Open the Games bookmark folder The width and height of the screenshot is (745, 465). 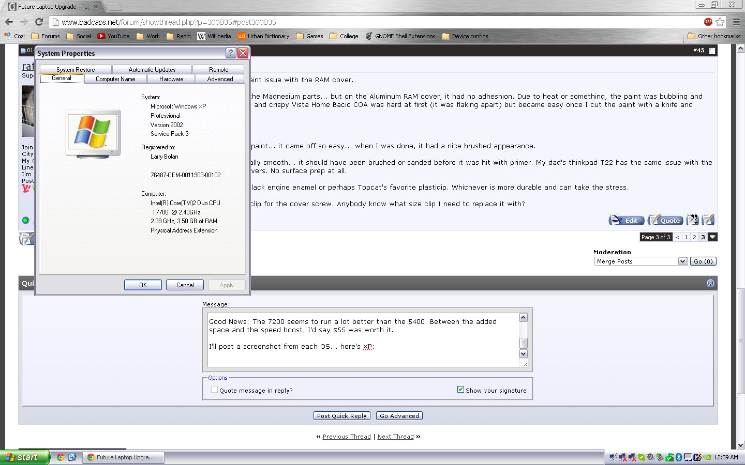pyautogui.click(x=309, y=36)
